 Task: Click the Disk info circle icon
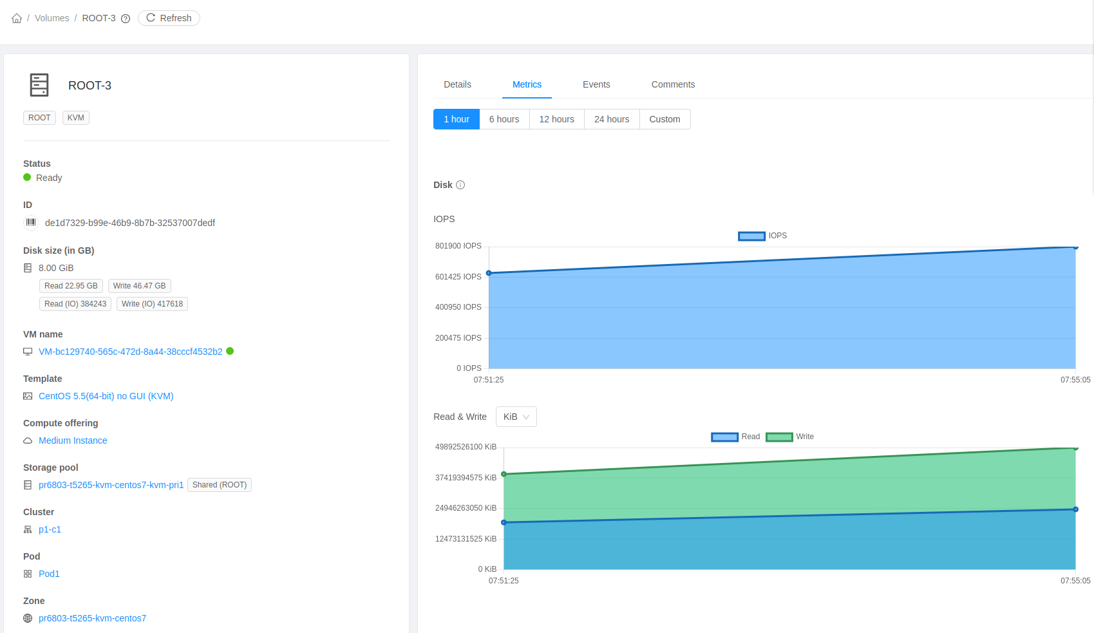[x=460, y=185]
